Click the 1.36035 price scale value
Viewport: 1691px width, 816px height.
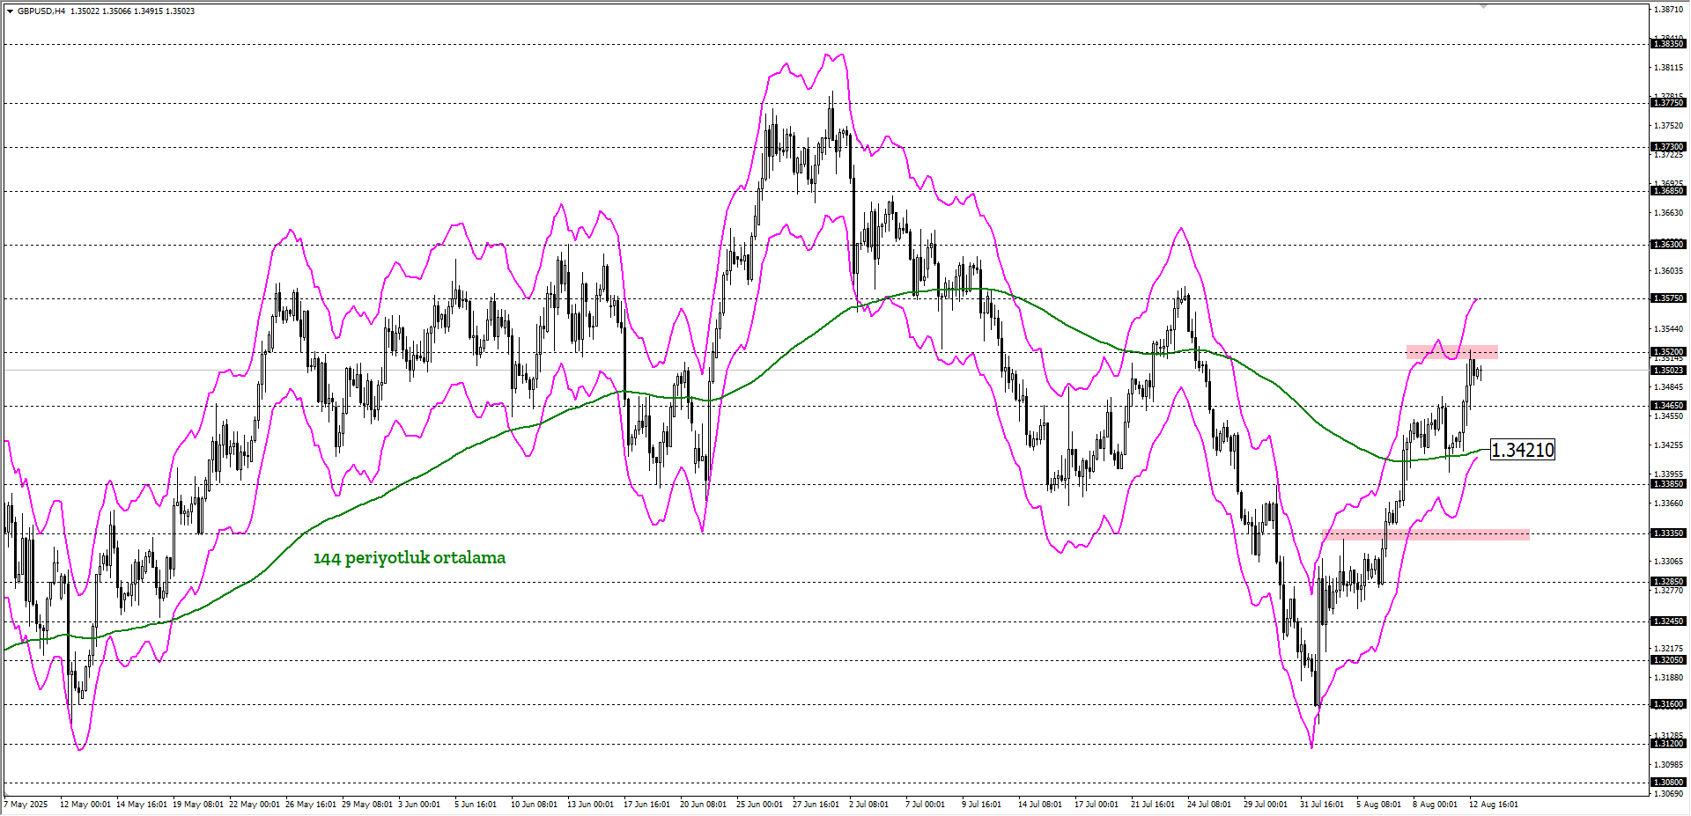[x=1669, y=271]
